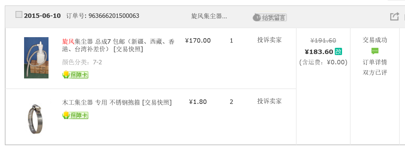Image resolution: width=405 pixels, height=150 pixels.
Task: Click the share icon in order header
Action: (x=394, y=17)
